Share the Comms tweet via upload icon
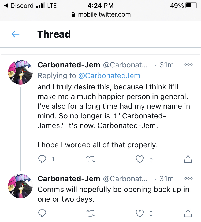 click(188, 213)
